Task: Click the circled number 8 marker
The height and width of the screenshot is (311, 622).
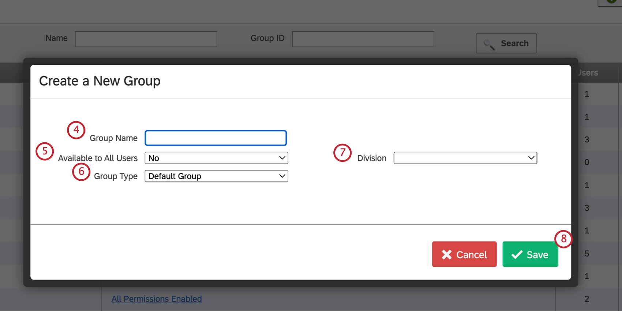Action: tap(563, 239)
